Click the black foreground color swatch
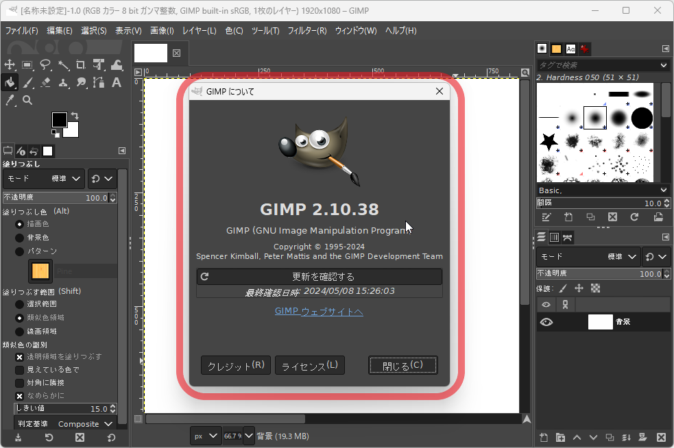The height and width of the screenshot is (448, 674). click(x=58, y=119)
